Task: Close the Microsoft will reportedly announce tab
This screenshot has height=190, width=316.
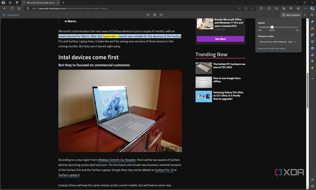Action: point(58,3)
